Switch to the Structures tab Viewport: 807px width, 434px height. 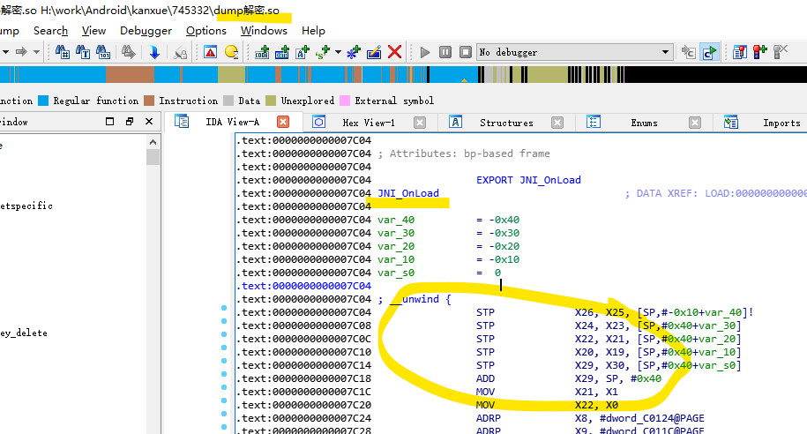coord(506,123)
